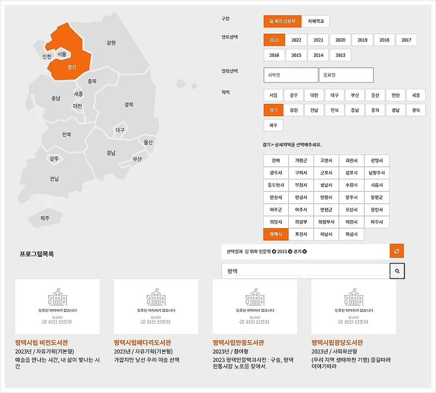Click the search field containing 평택
The image size is (436, 393).
point(305,270)
